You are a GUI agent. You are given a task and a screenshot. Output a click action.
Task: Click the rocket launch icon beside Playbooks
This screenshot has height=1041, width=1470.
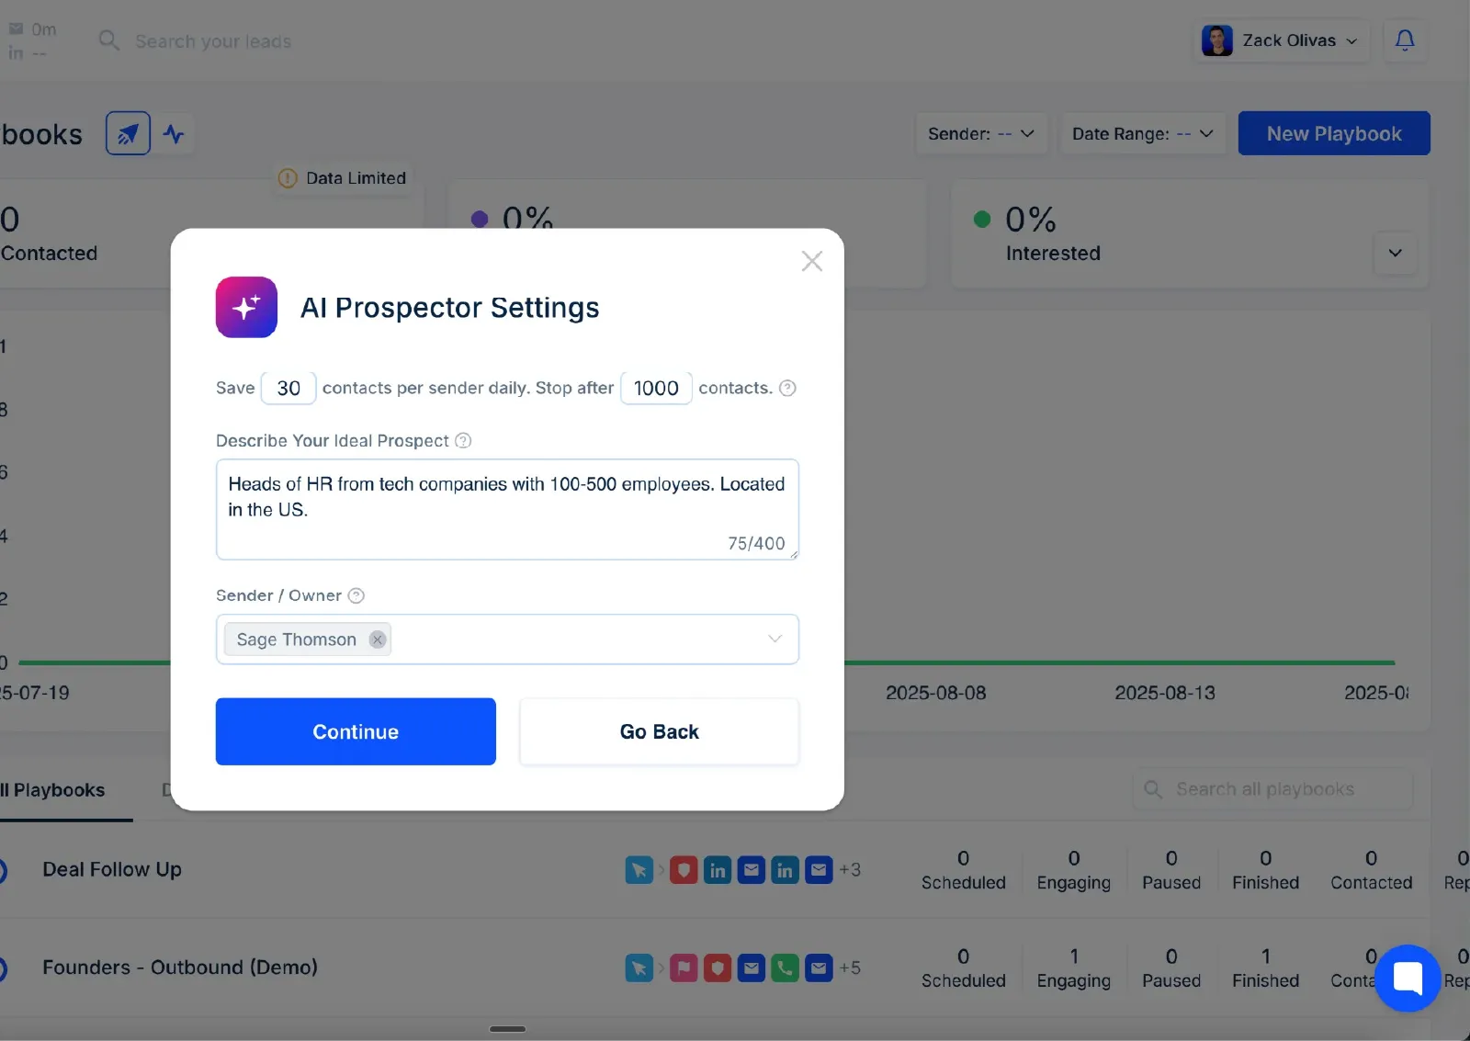(x=128, y=133)
